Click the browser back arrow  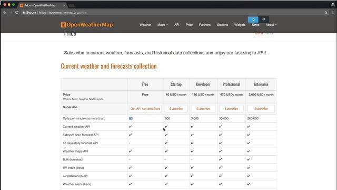pos(5,13)
